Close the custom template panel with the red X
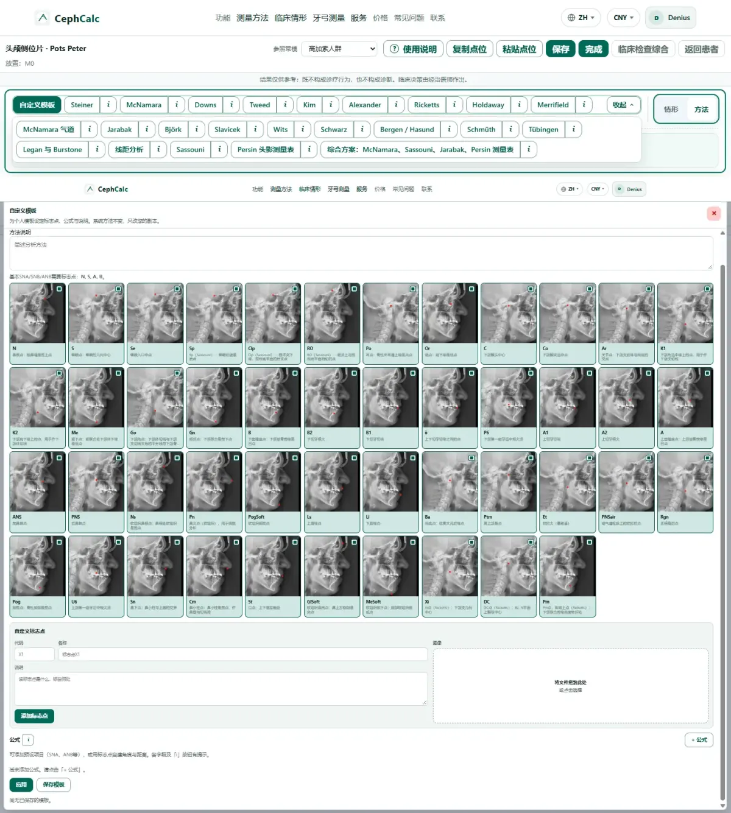The image size is (731, 813). click(714, 213)
